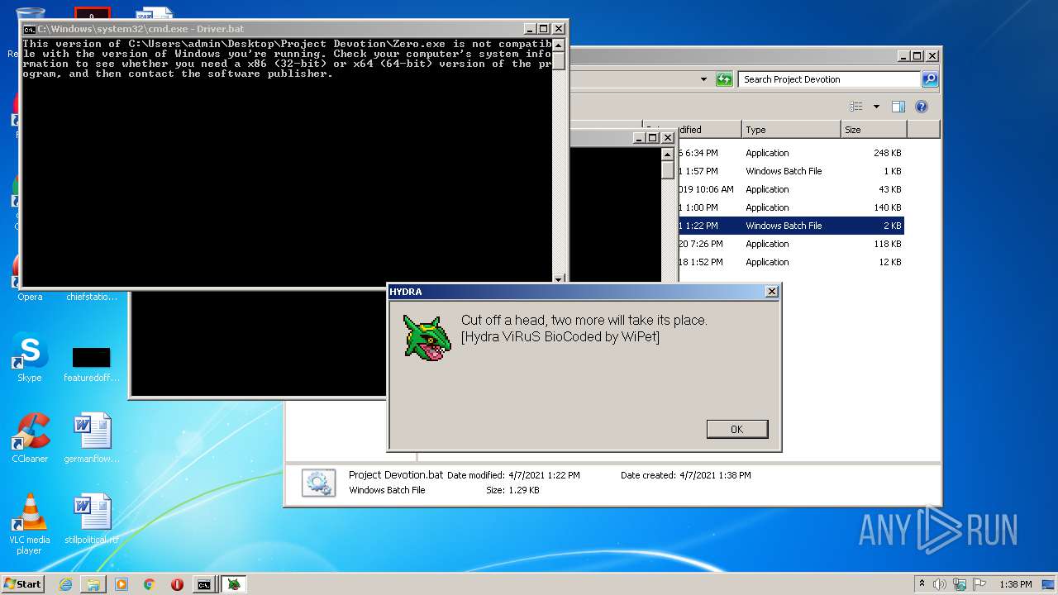The image size is (1058, 595).
Task: Open the view options dropdown arrow
Action: [876, 107]
